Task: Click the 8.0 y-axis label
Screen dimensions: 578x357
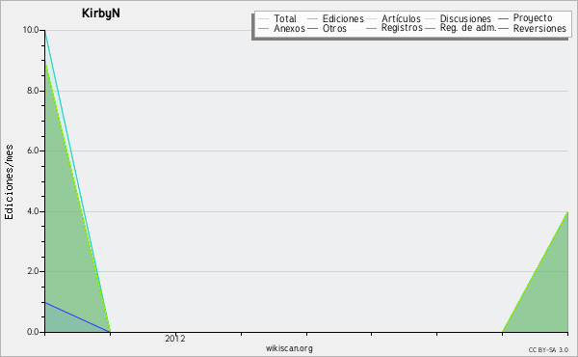Action: point(33,91)
